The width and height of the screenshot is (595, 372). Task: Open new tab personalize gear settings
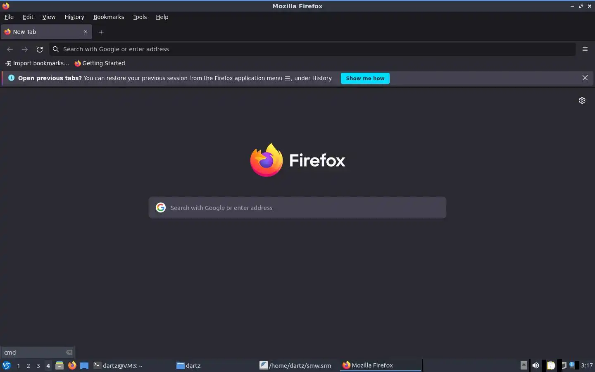pyautogui.click(x=582, y=100)
